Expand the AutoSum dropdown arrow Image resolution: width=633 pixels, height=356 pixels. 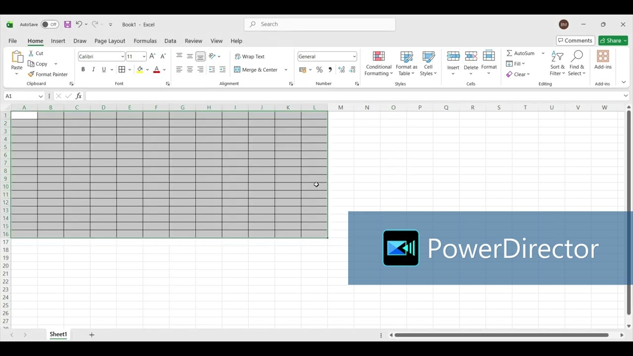[543, 53]
